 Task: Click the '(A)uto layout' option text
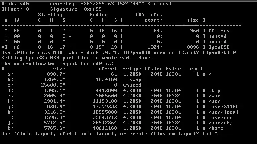coord(33,134)
